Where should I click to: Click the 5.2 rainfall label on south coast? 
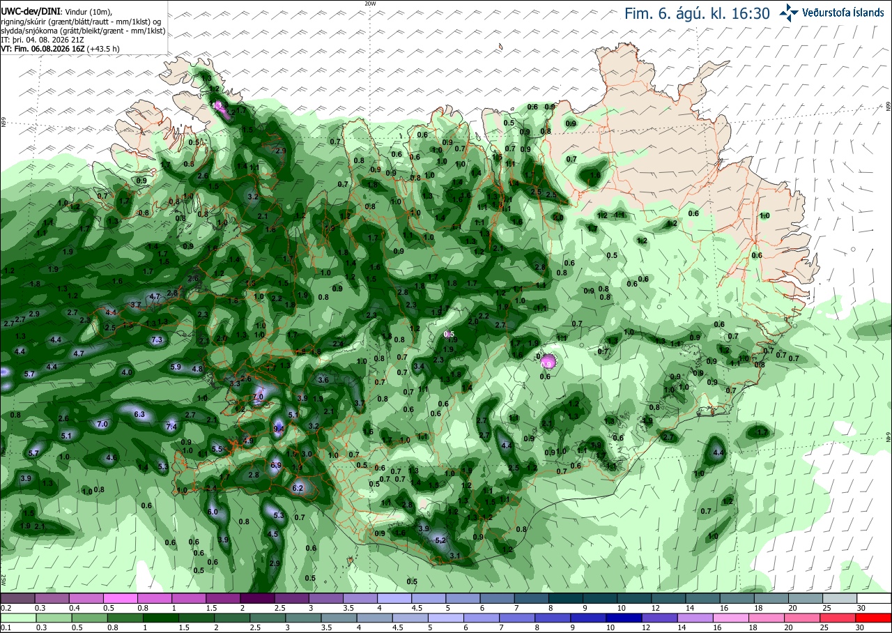tap(440, 540)
